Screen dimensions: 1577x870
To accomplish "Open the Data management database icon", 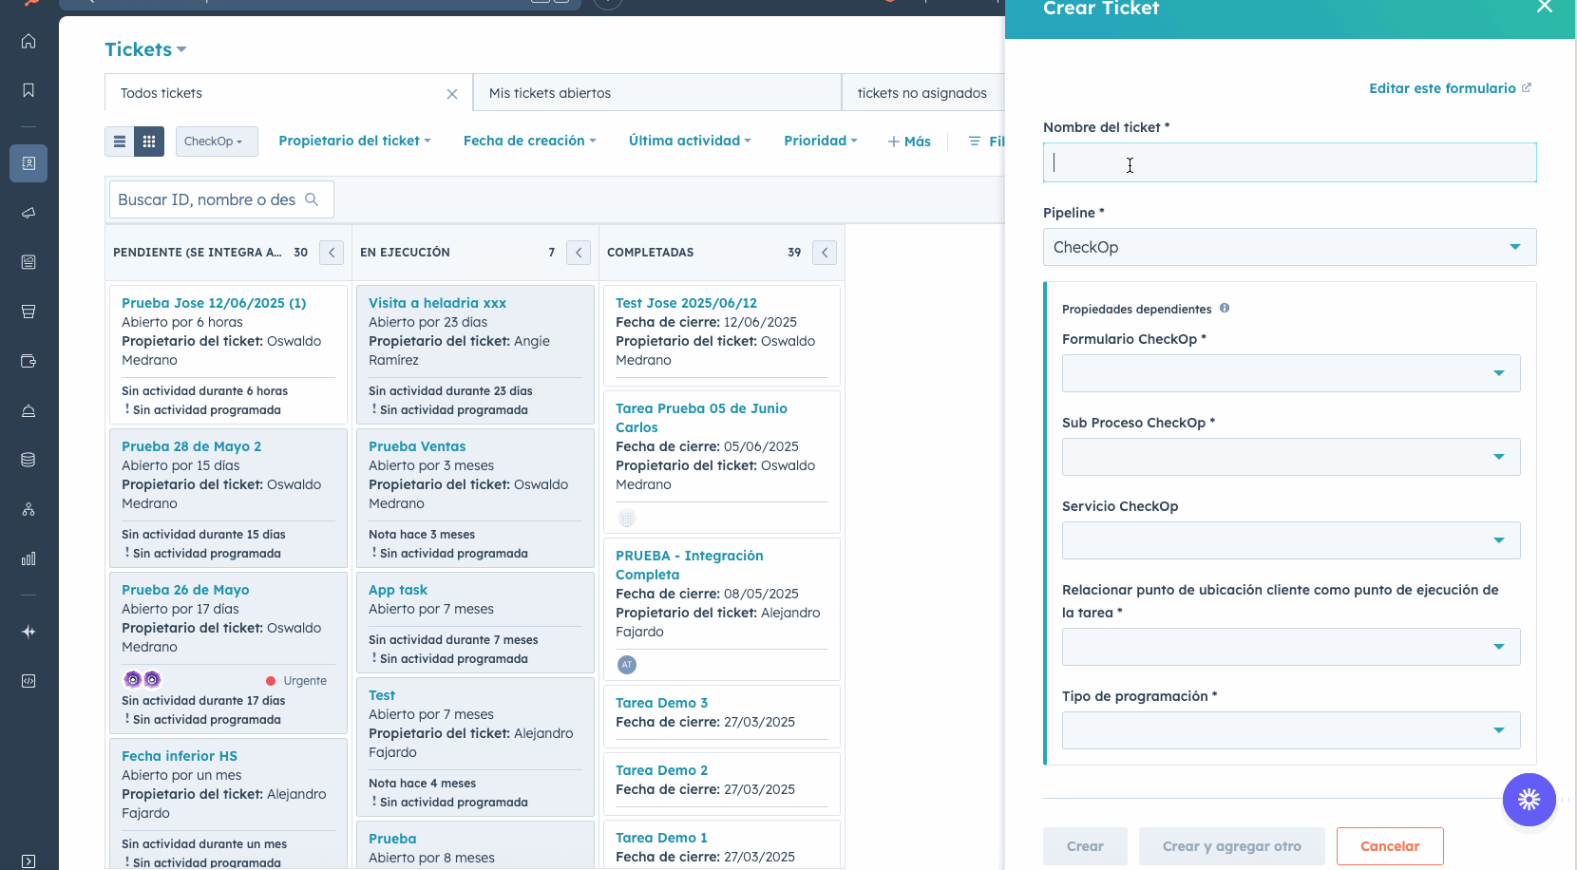I will point(28,460).
